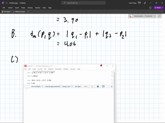Open the History tab in OneNote
The width and height of the screenshot is (165, 123).
coord(30,8)
